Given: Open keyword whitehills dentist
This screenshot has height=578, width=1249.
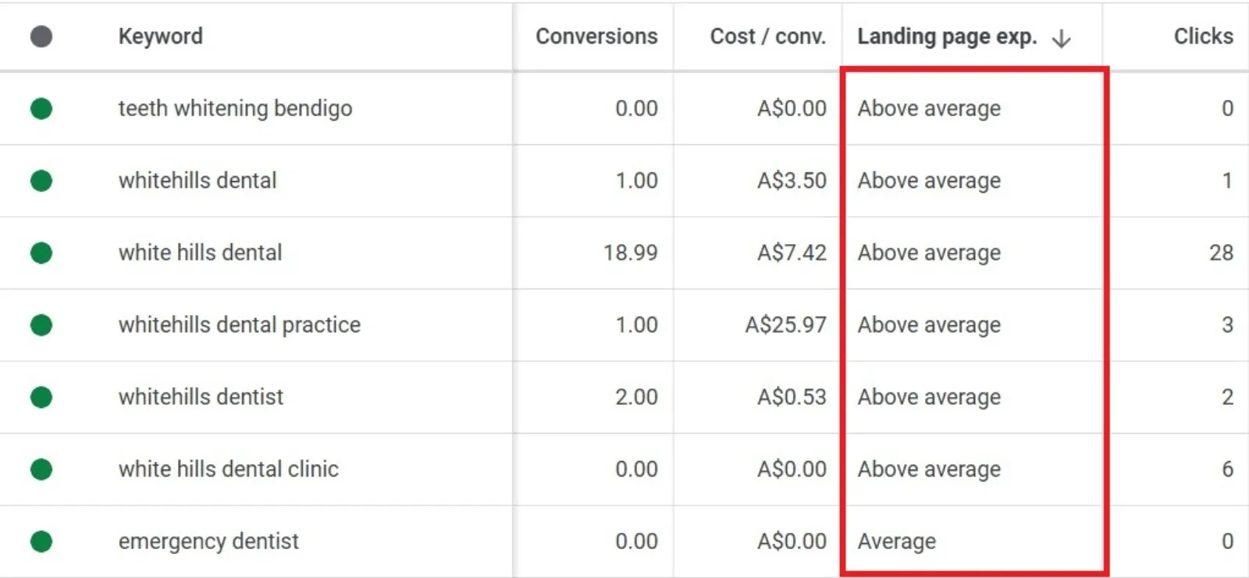Looking at the screenshot, I should click(201, 397).
